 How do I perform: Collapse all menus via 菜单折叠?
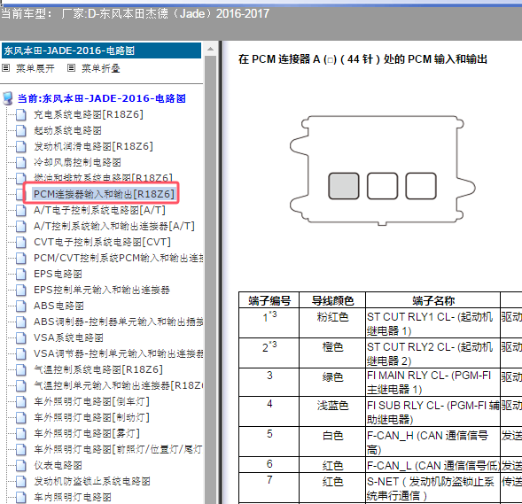(x=101, y=68)
